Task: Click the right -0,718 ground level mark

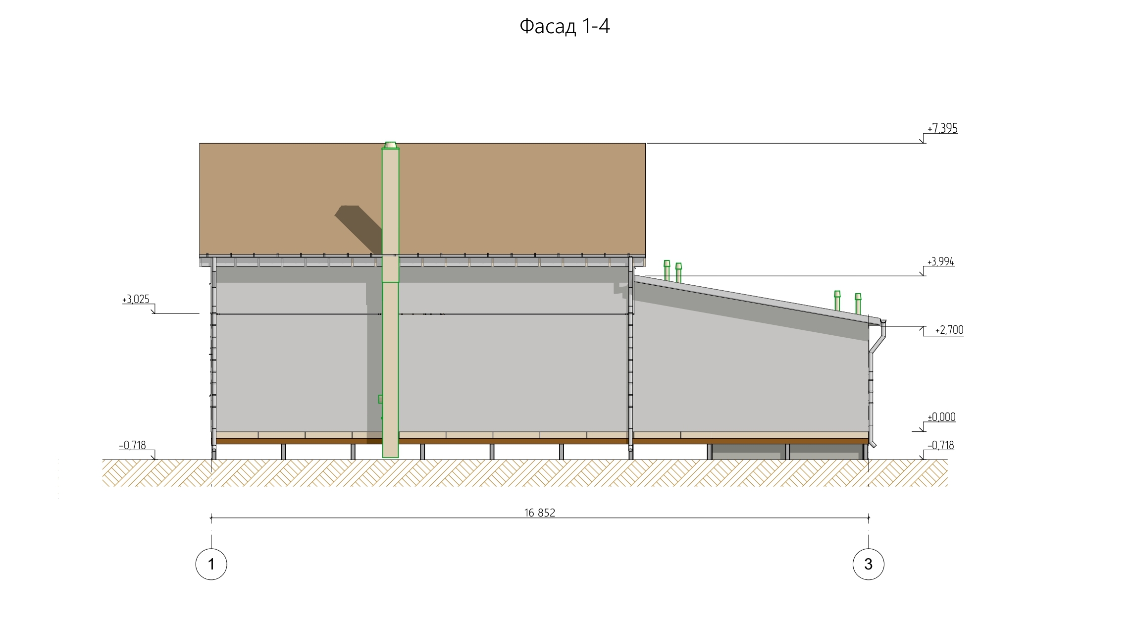Action: pos(940,446)
